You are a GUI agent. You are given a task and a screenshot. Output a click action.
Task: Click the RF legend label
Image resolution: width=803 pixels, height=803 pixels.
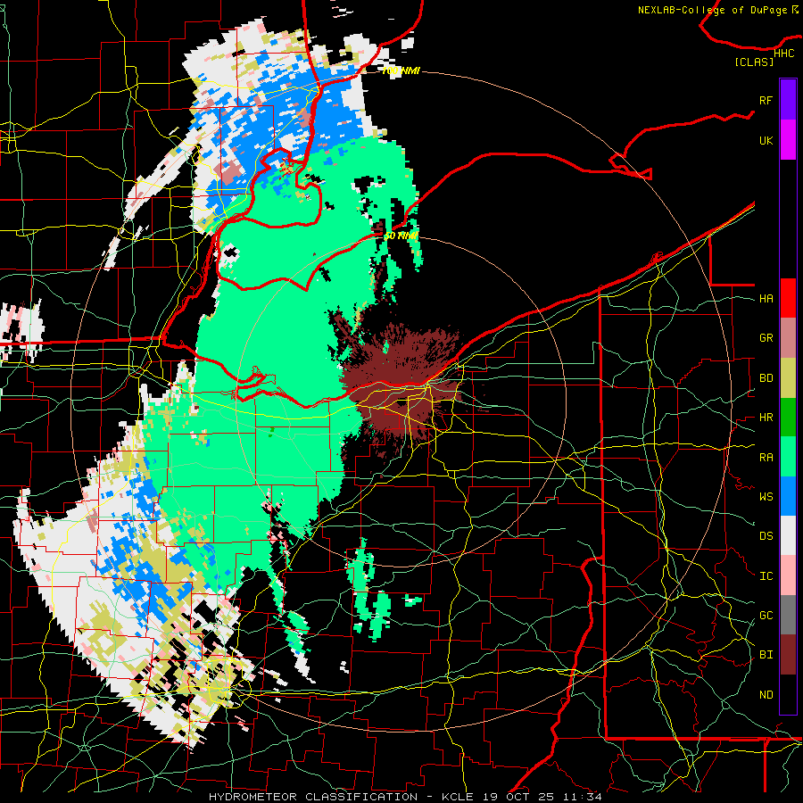click(x=766, y=100)
